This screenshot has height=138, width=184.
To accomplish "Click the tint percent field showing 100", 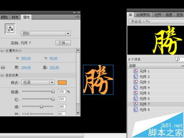I will 62,92.
